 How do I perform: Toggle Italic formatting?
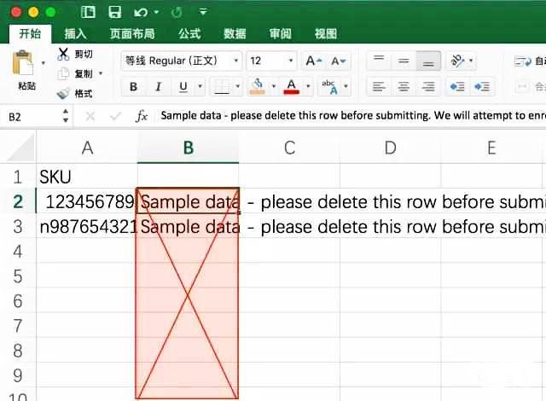[159, 86]
